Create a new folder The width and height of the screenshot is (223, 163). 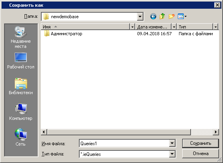pos(172,17)
